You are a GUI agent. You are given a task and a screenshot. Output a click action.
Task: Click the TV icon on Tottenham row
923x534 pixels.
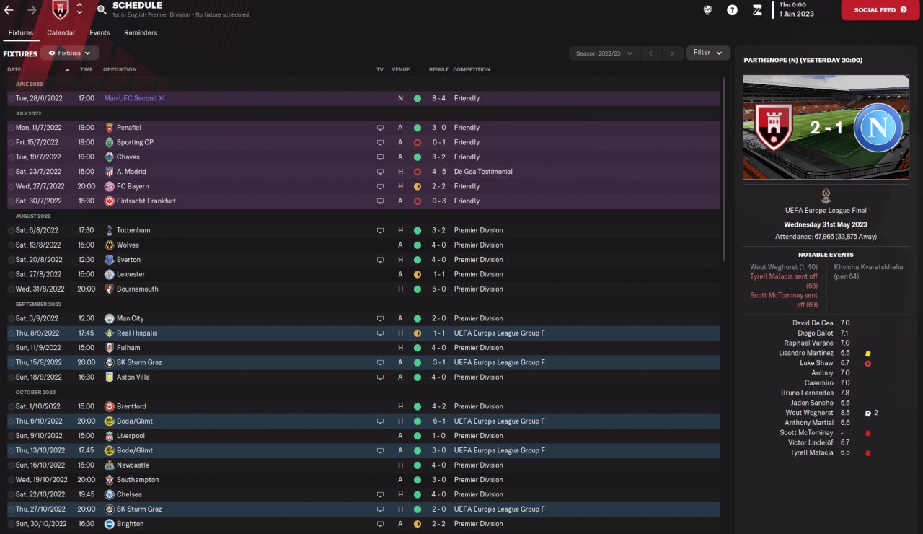point(380,230)
